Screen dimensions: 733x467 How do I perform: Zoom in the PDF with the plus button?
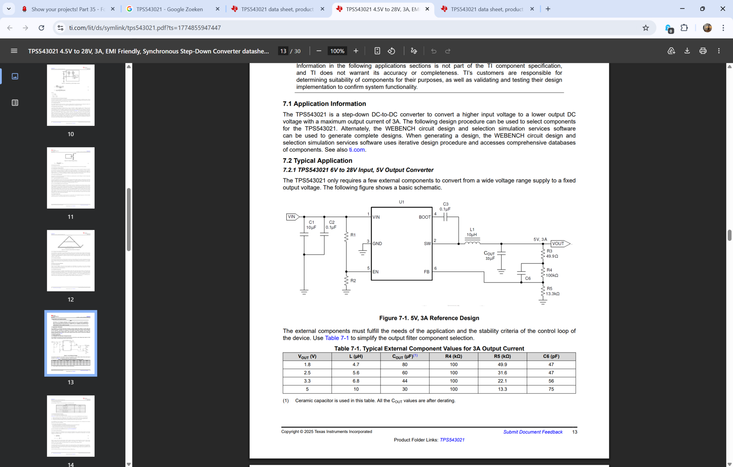tap(356, 51)
